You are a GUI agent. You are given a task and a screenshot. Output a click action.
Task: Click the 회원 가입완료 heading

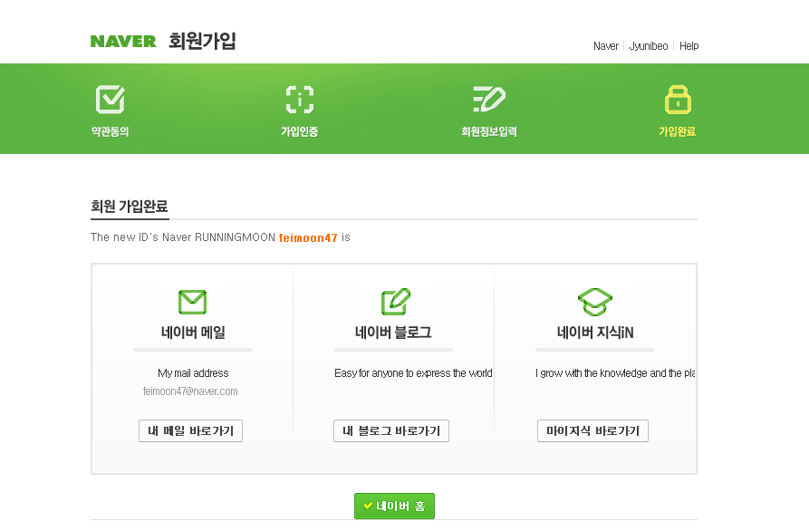click(130, 207)
